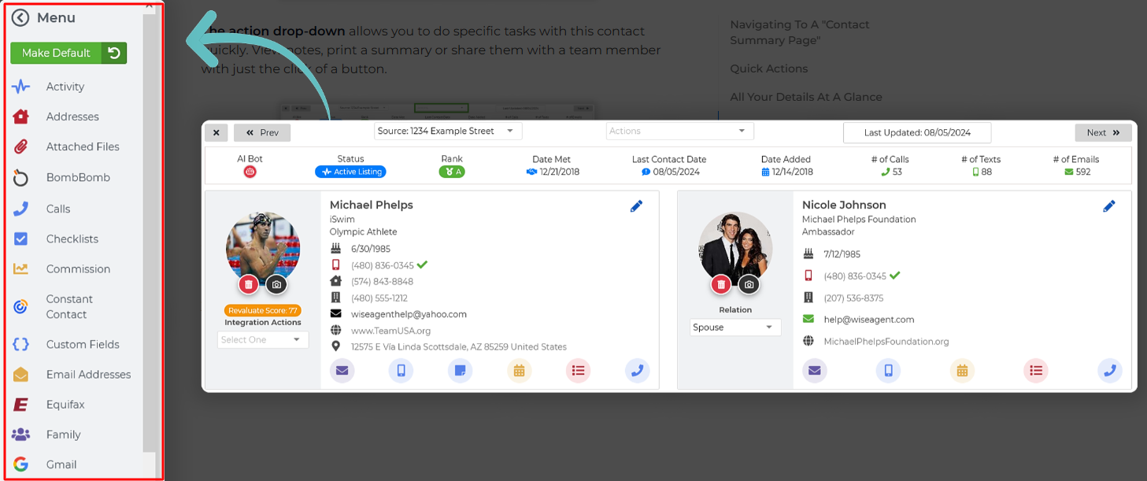Delete Nicole Johnson photo with trash icon
Viewport: 1147px width, 481px height.
click(721, 284)
